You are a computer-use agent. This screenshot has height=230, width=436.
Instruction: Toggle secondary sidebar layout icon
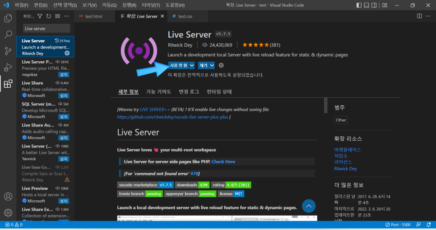[374, 5]
